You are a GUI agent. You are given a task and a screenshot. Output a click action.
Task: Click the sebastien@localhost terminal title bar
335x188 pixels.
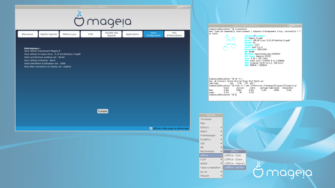tap(246, 25)
